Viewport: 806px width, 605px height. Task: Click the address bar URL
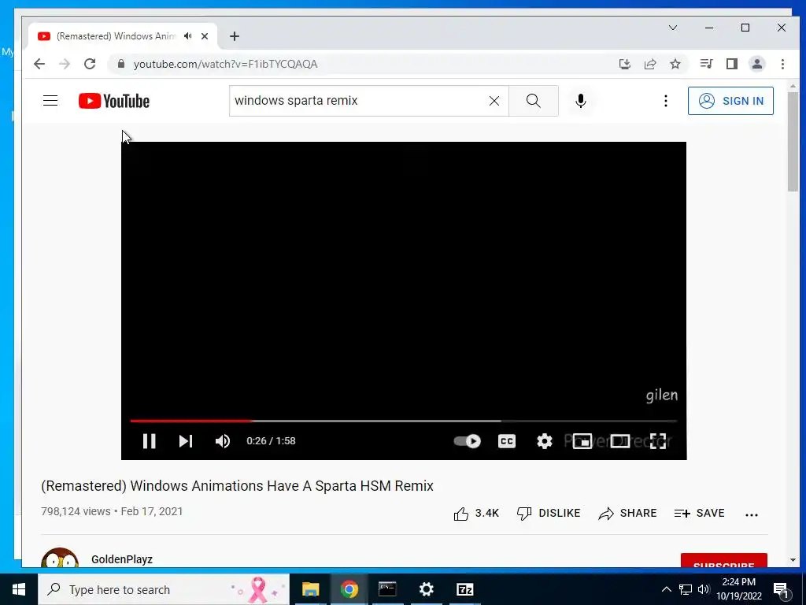[226, 64]
